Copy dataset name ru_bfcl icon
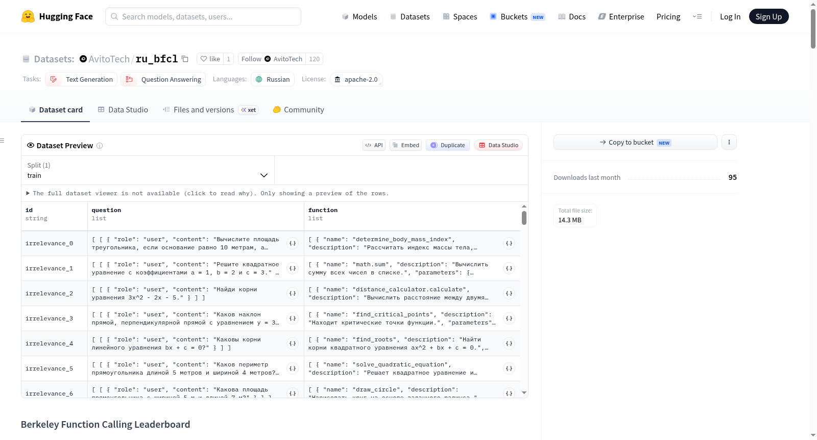Screen dimensions: 817x440 tap(185, 59)
